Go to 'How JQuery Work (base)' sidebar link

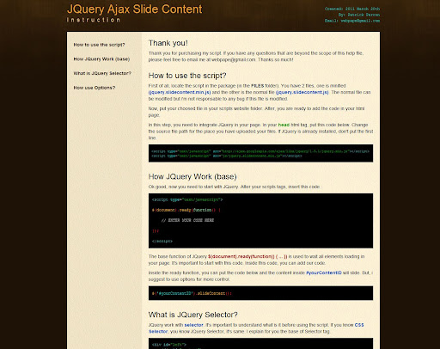coord(101,59)
